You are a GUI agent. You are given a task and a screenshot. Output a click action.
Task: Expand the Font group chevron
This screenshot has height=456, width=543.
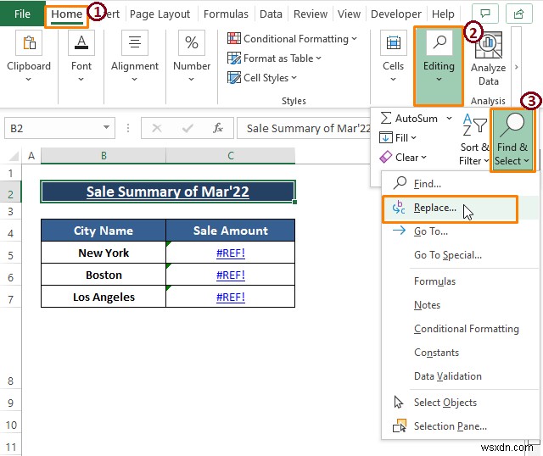81,79
